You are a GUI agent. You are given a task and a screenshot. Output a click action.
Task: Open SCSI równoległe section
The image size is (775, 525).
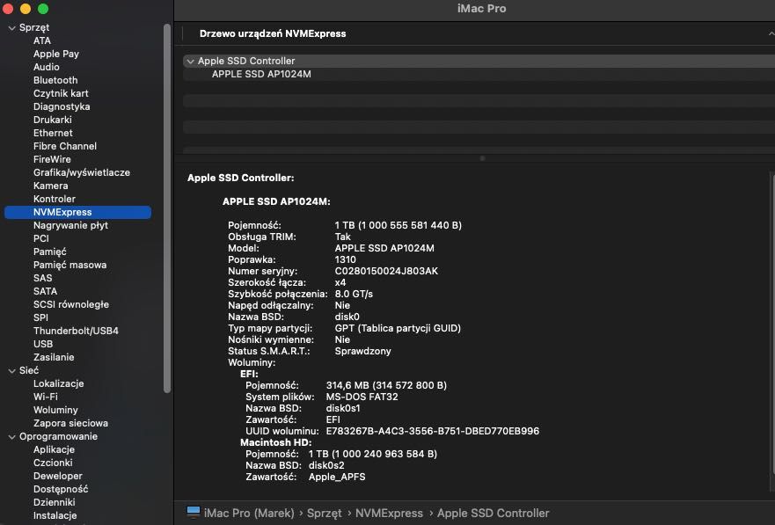coord(71,304)
